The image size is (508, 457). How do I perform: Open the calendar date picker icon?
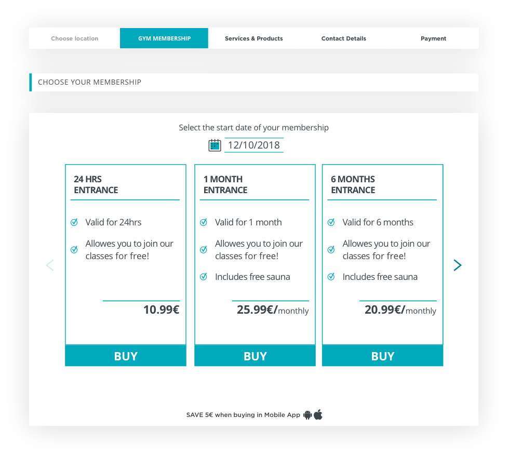click(215, 145)
